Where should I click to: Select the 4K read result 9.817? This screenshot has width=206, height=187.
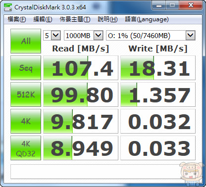coord(81,121)
